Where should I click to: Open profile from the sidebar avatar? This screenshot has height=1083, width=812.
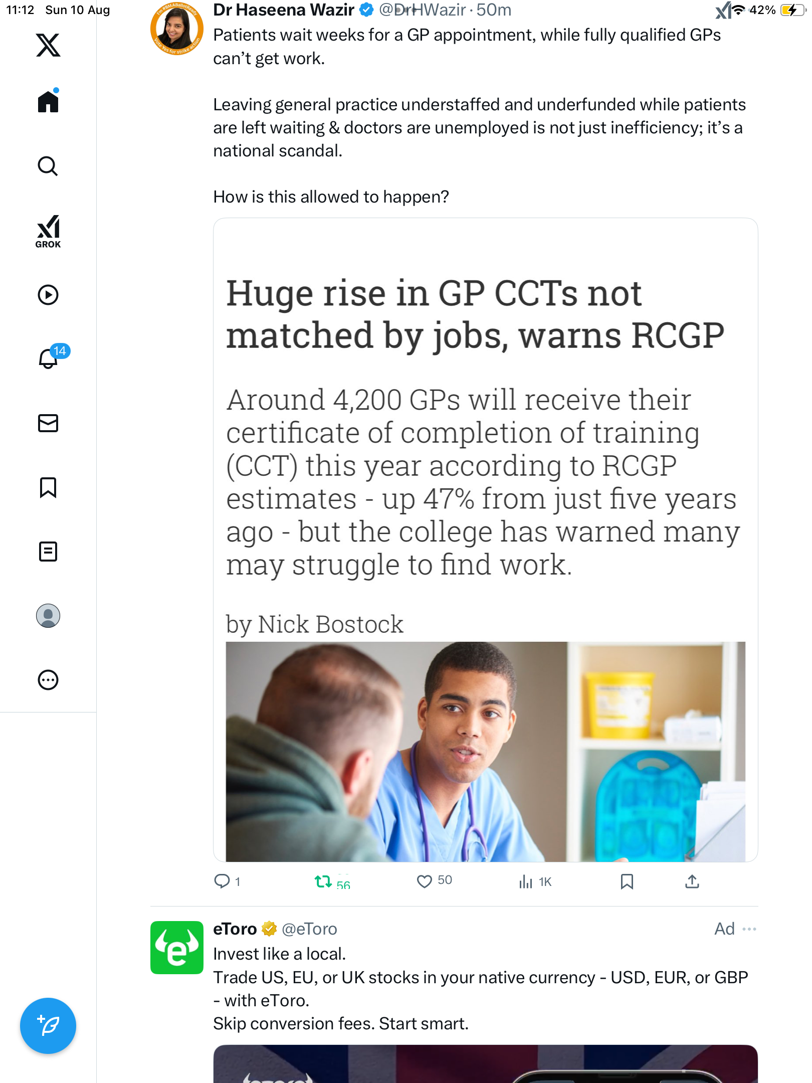(x=48, y=616)
